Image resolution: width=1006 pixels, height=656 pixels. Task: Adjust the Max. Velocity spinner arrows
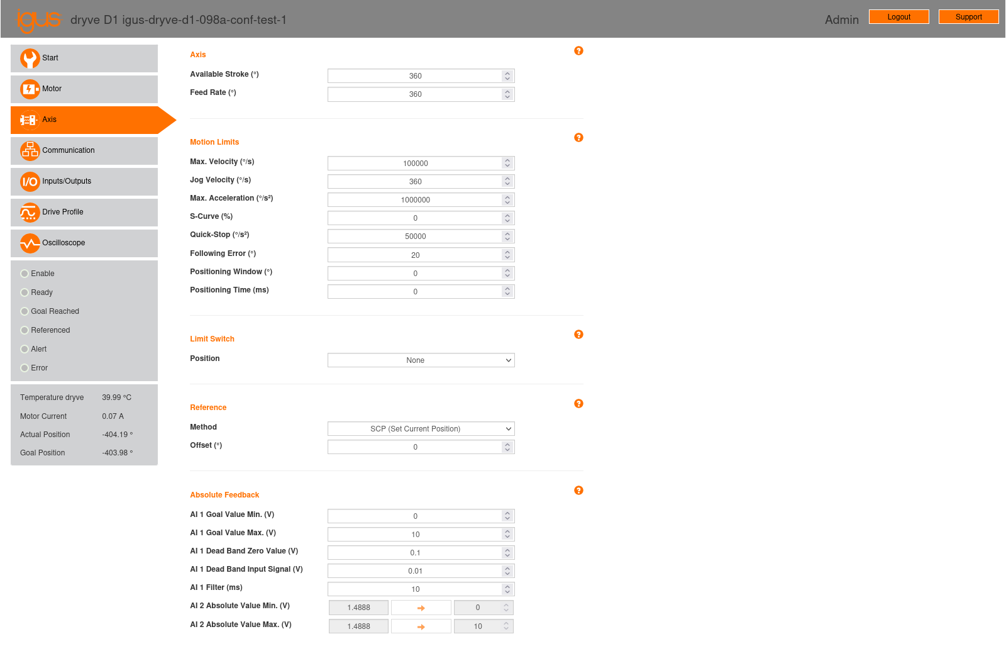tap(507, 164)
